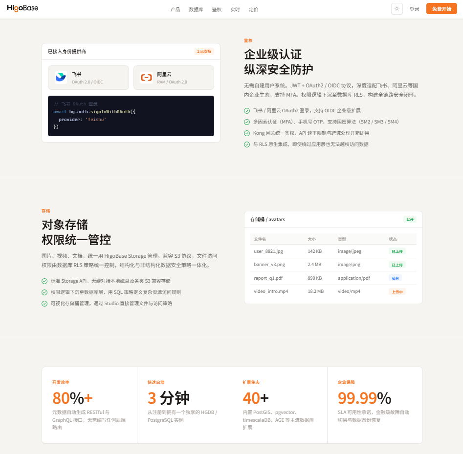Image resolution: width=463 pixels, height=454 pixels.
Task: Click the feishu OAuth code block
Action: [131, 116]
